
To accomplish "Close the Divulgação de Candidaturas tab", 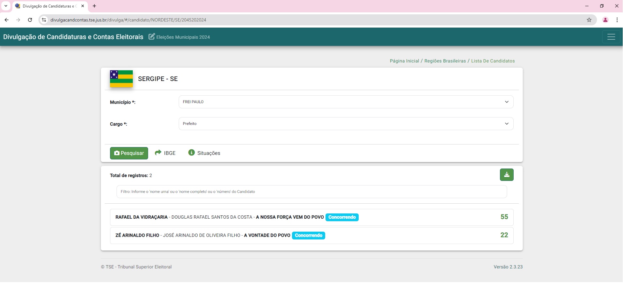I will [x=83, y=6].
